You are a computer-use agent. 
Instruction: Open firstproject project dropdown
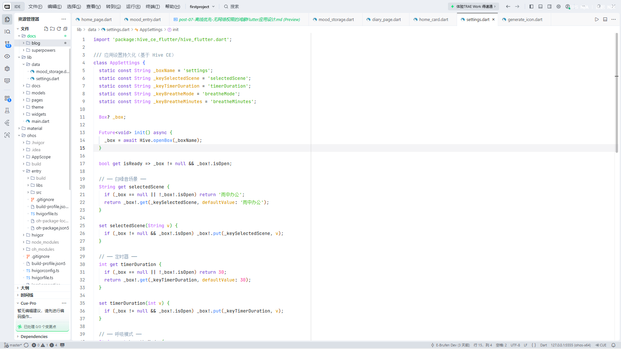click(x=202, y=6)
